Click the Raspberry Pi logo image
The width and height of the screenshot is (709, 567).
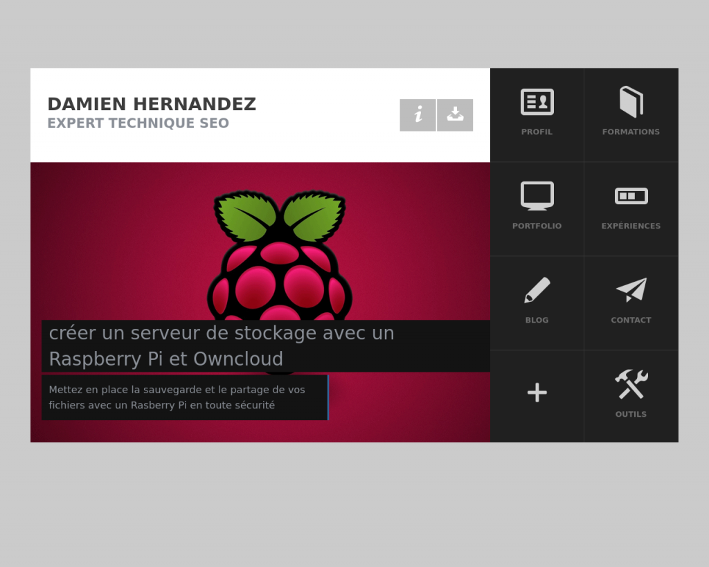pyautogui.click(x=280, y=256)
